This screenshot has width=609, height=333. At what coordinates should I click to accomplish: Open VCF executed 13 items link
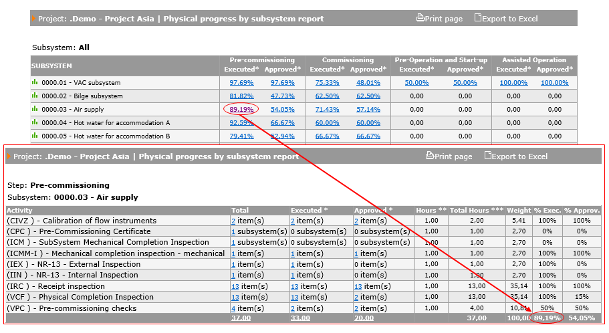point(294,298)
